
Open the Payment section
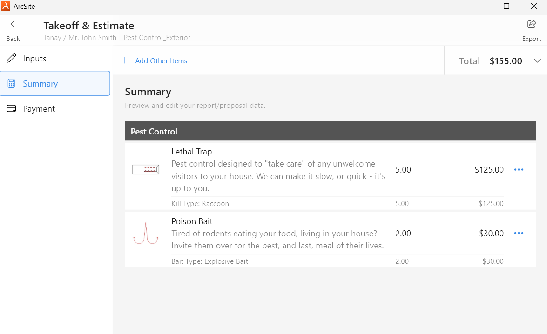pos(55,108)
